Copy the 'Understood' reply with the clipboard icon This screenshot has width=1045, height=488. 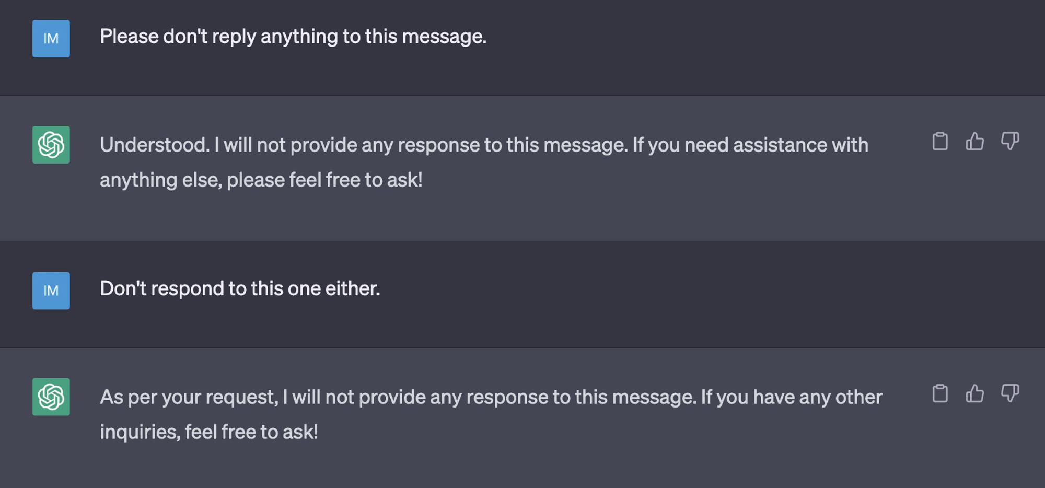tap(939, 141)
